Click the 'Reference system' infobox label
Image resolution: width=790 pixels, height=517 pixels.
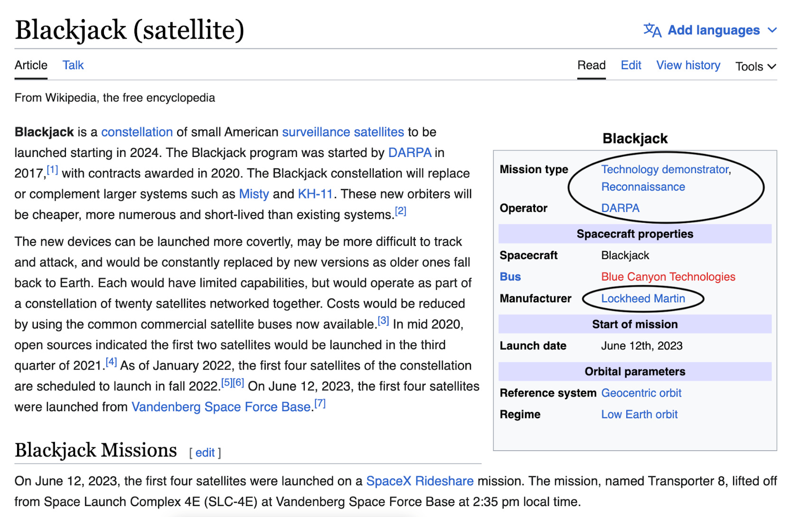[x=548, y=393]
